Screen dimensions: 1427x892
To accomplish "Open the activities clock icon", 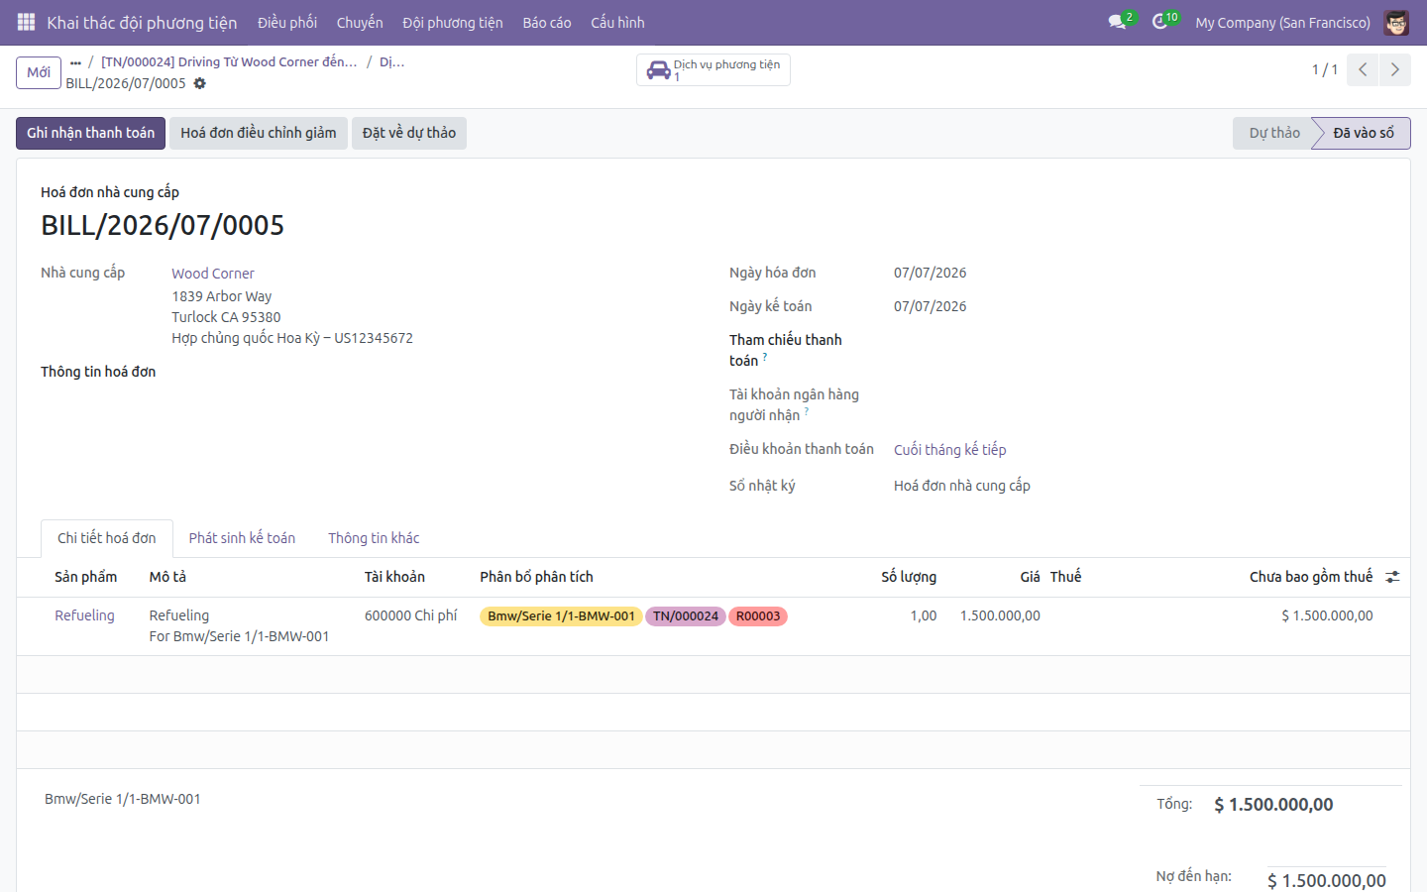I will 1159,22.
